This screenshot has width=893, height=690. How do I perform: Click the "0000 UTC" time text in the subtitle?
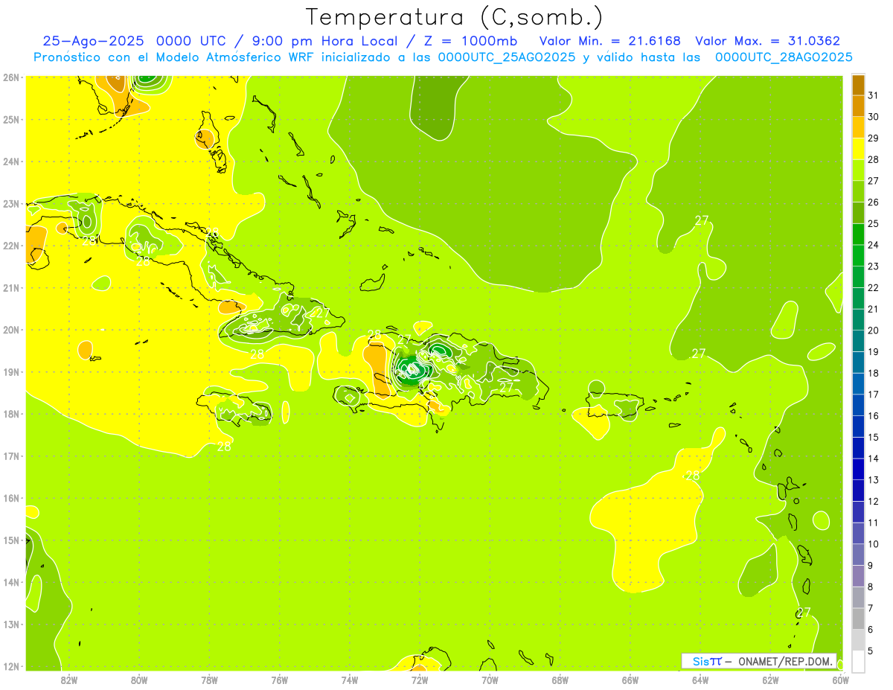(192, 41)
